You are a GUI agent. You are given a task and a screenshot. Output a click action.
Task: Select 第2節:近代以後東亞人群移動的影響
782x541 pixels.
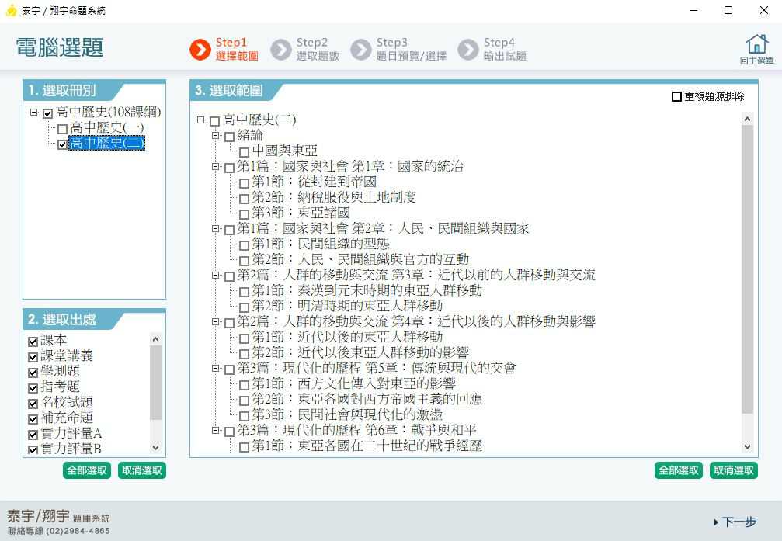tap(360, 352)
